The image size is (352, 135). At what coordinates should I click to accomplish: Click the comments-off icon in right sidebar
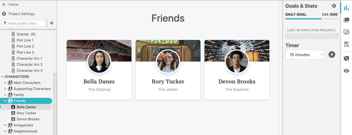tap(346, 59)
